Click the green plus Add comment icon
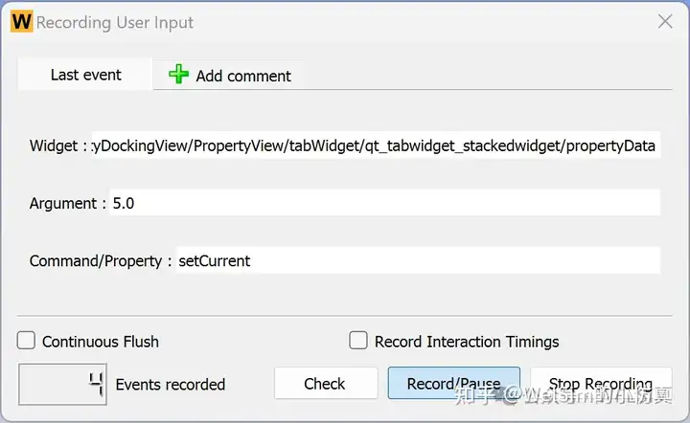Viewport: 690px width, 423px height. (x=178, y=75)
